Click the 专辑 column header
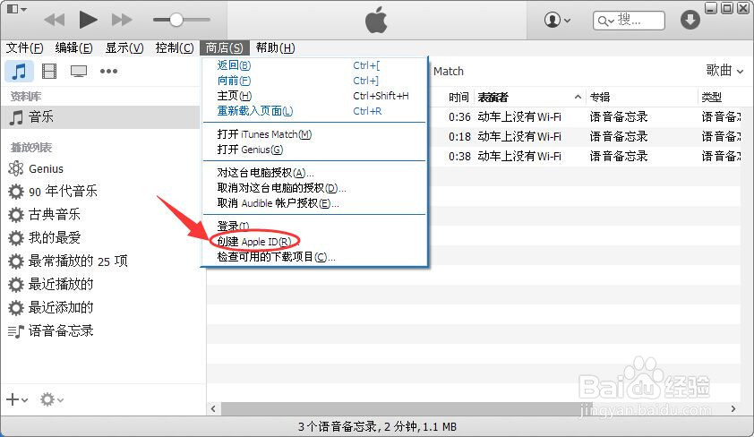This screenshot has width=754, height=437. 642,97
